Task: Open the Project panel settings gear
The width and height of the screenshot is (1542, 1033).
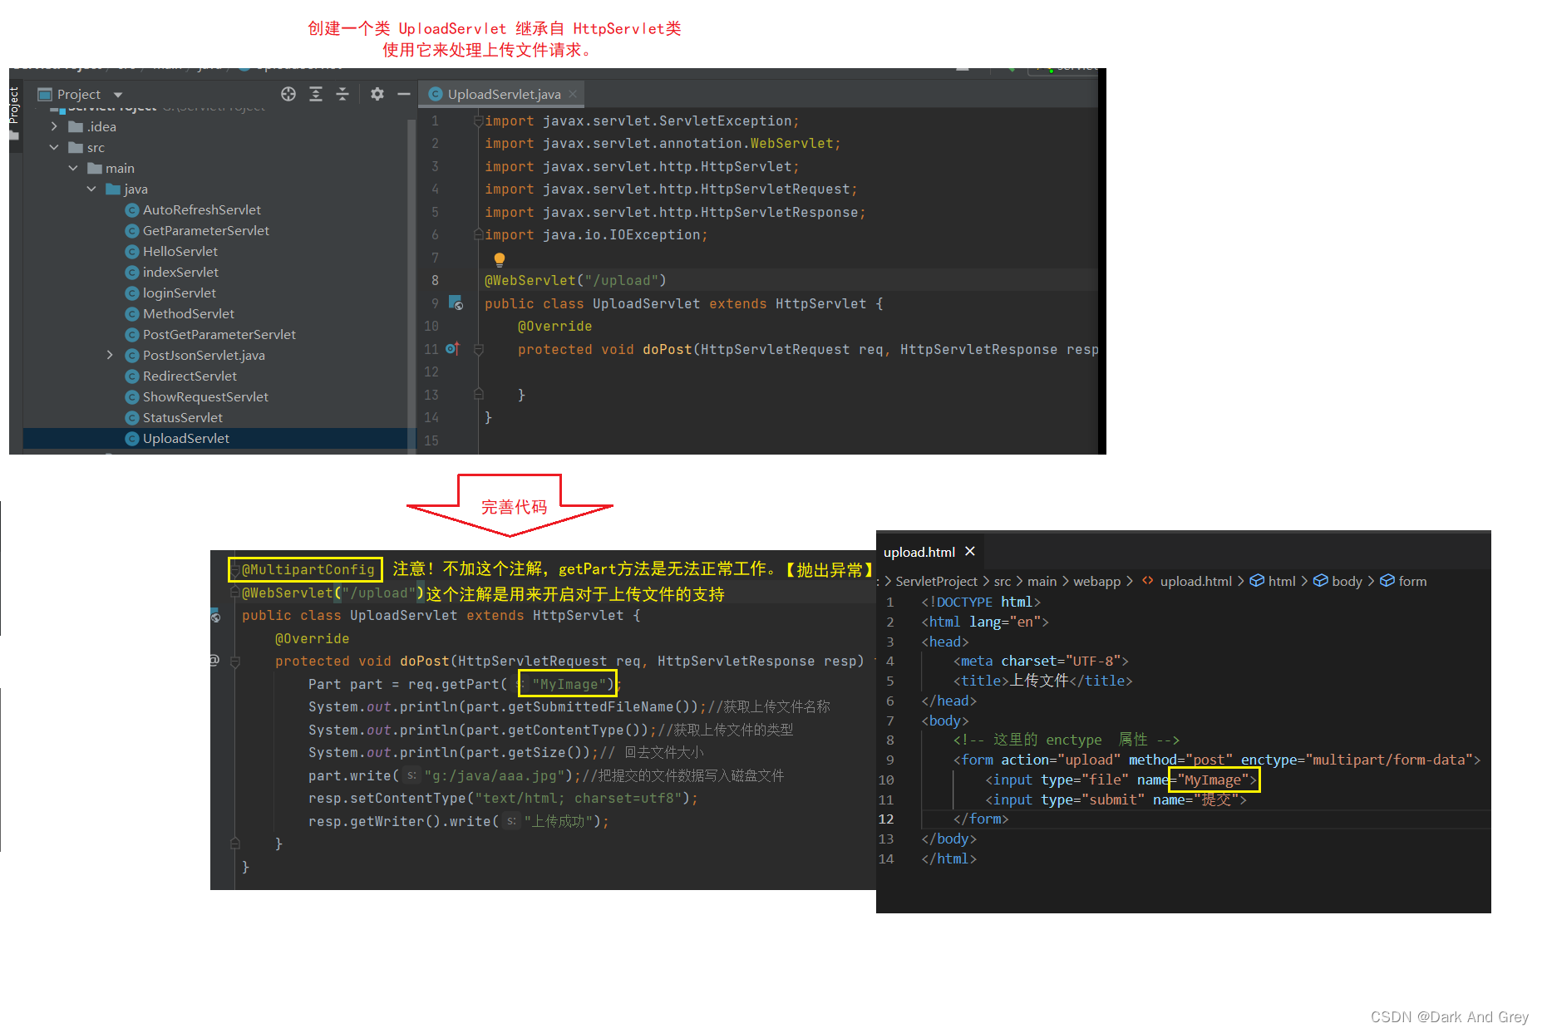Action: (377, 94)
